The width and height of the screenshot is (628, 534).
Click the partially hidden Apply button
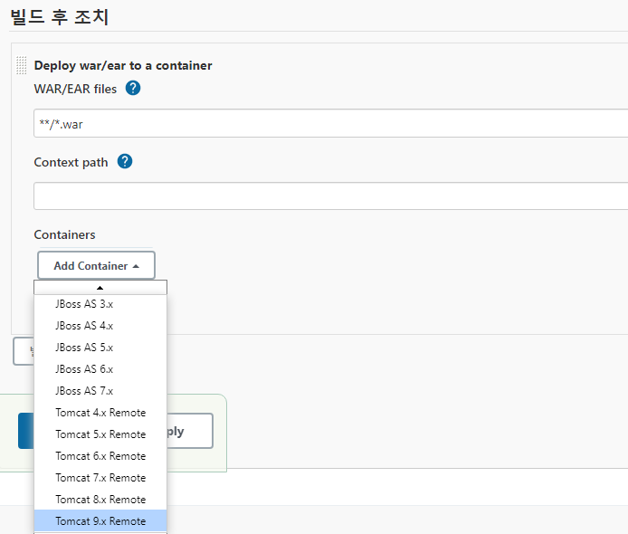[190, 431]
